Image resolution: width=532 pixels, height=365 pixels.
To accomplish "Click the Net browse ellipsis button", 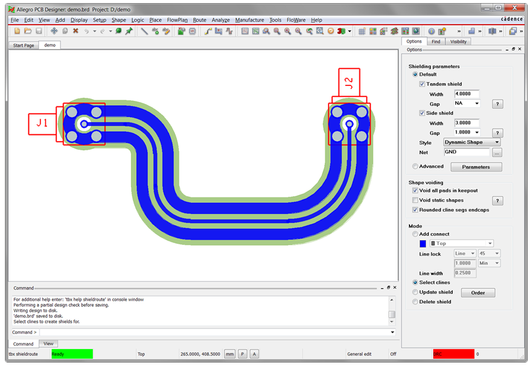I will 497,153.
